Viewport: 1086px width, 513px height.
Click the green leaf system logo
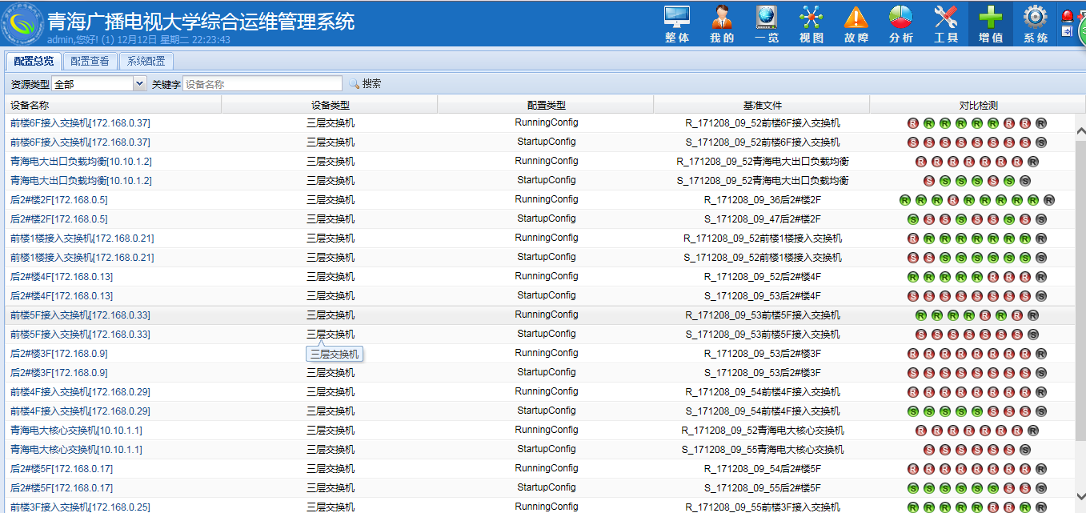coord(22,24)
